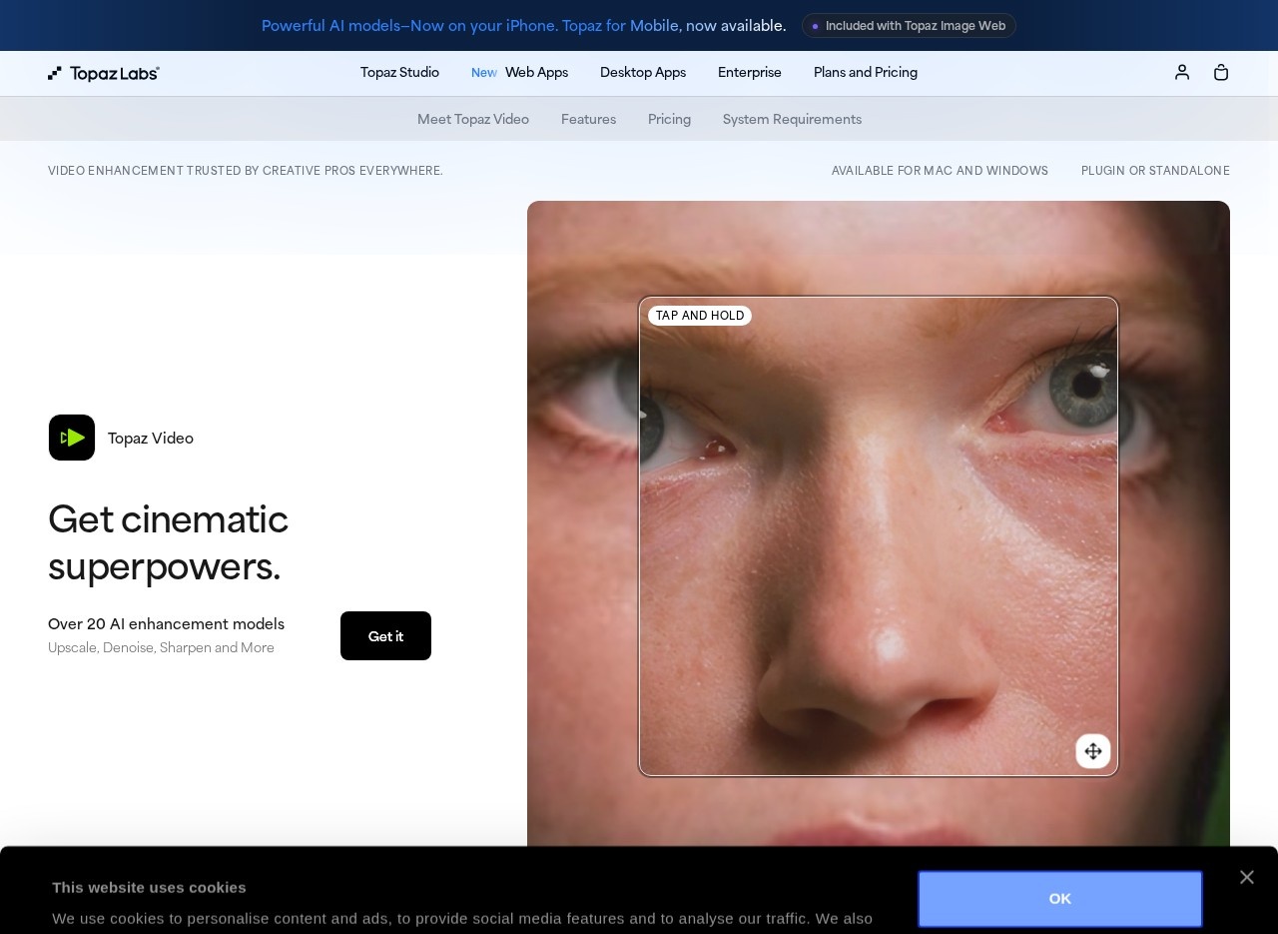Close the cookie banner with X
This screenshot has width=1278, height=934.
(1246, 877)
